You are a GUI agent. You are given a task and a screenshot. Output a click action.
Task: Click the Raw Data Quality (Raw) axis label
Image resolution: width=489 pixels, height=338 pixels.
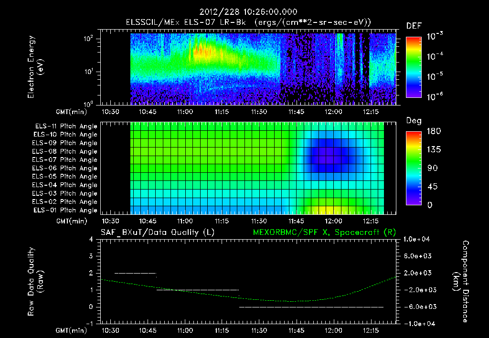[x=35, y=282]
